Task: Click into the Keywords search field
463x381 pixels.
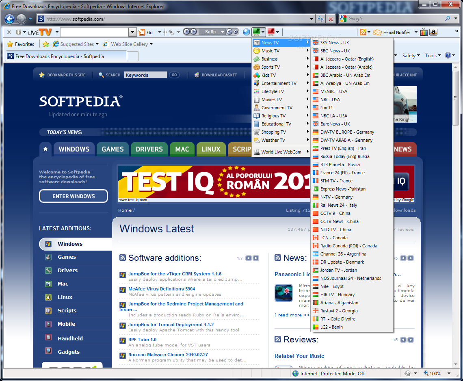Action: pos(145,75)
